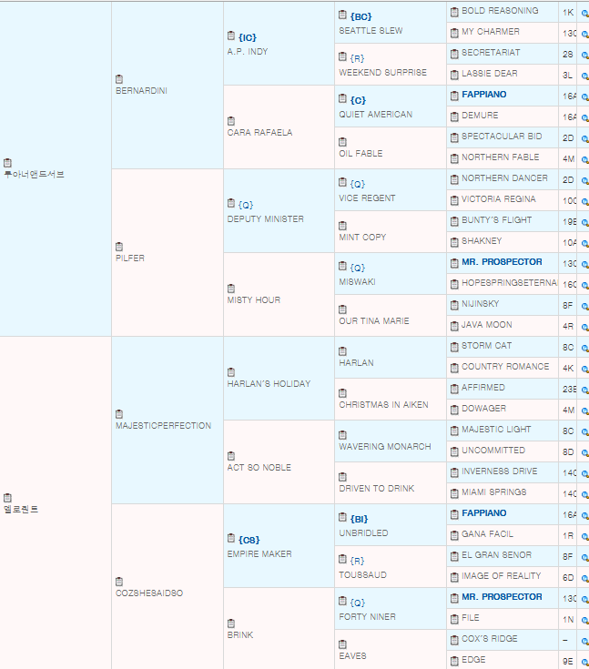Click the {Q} link above VICE REGENT

358,184
